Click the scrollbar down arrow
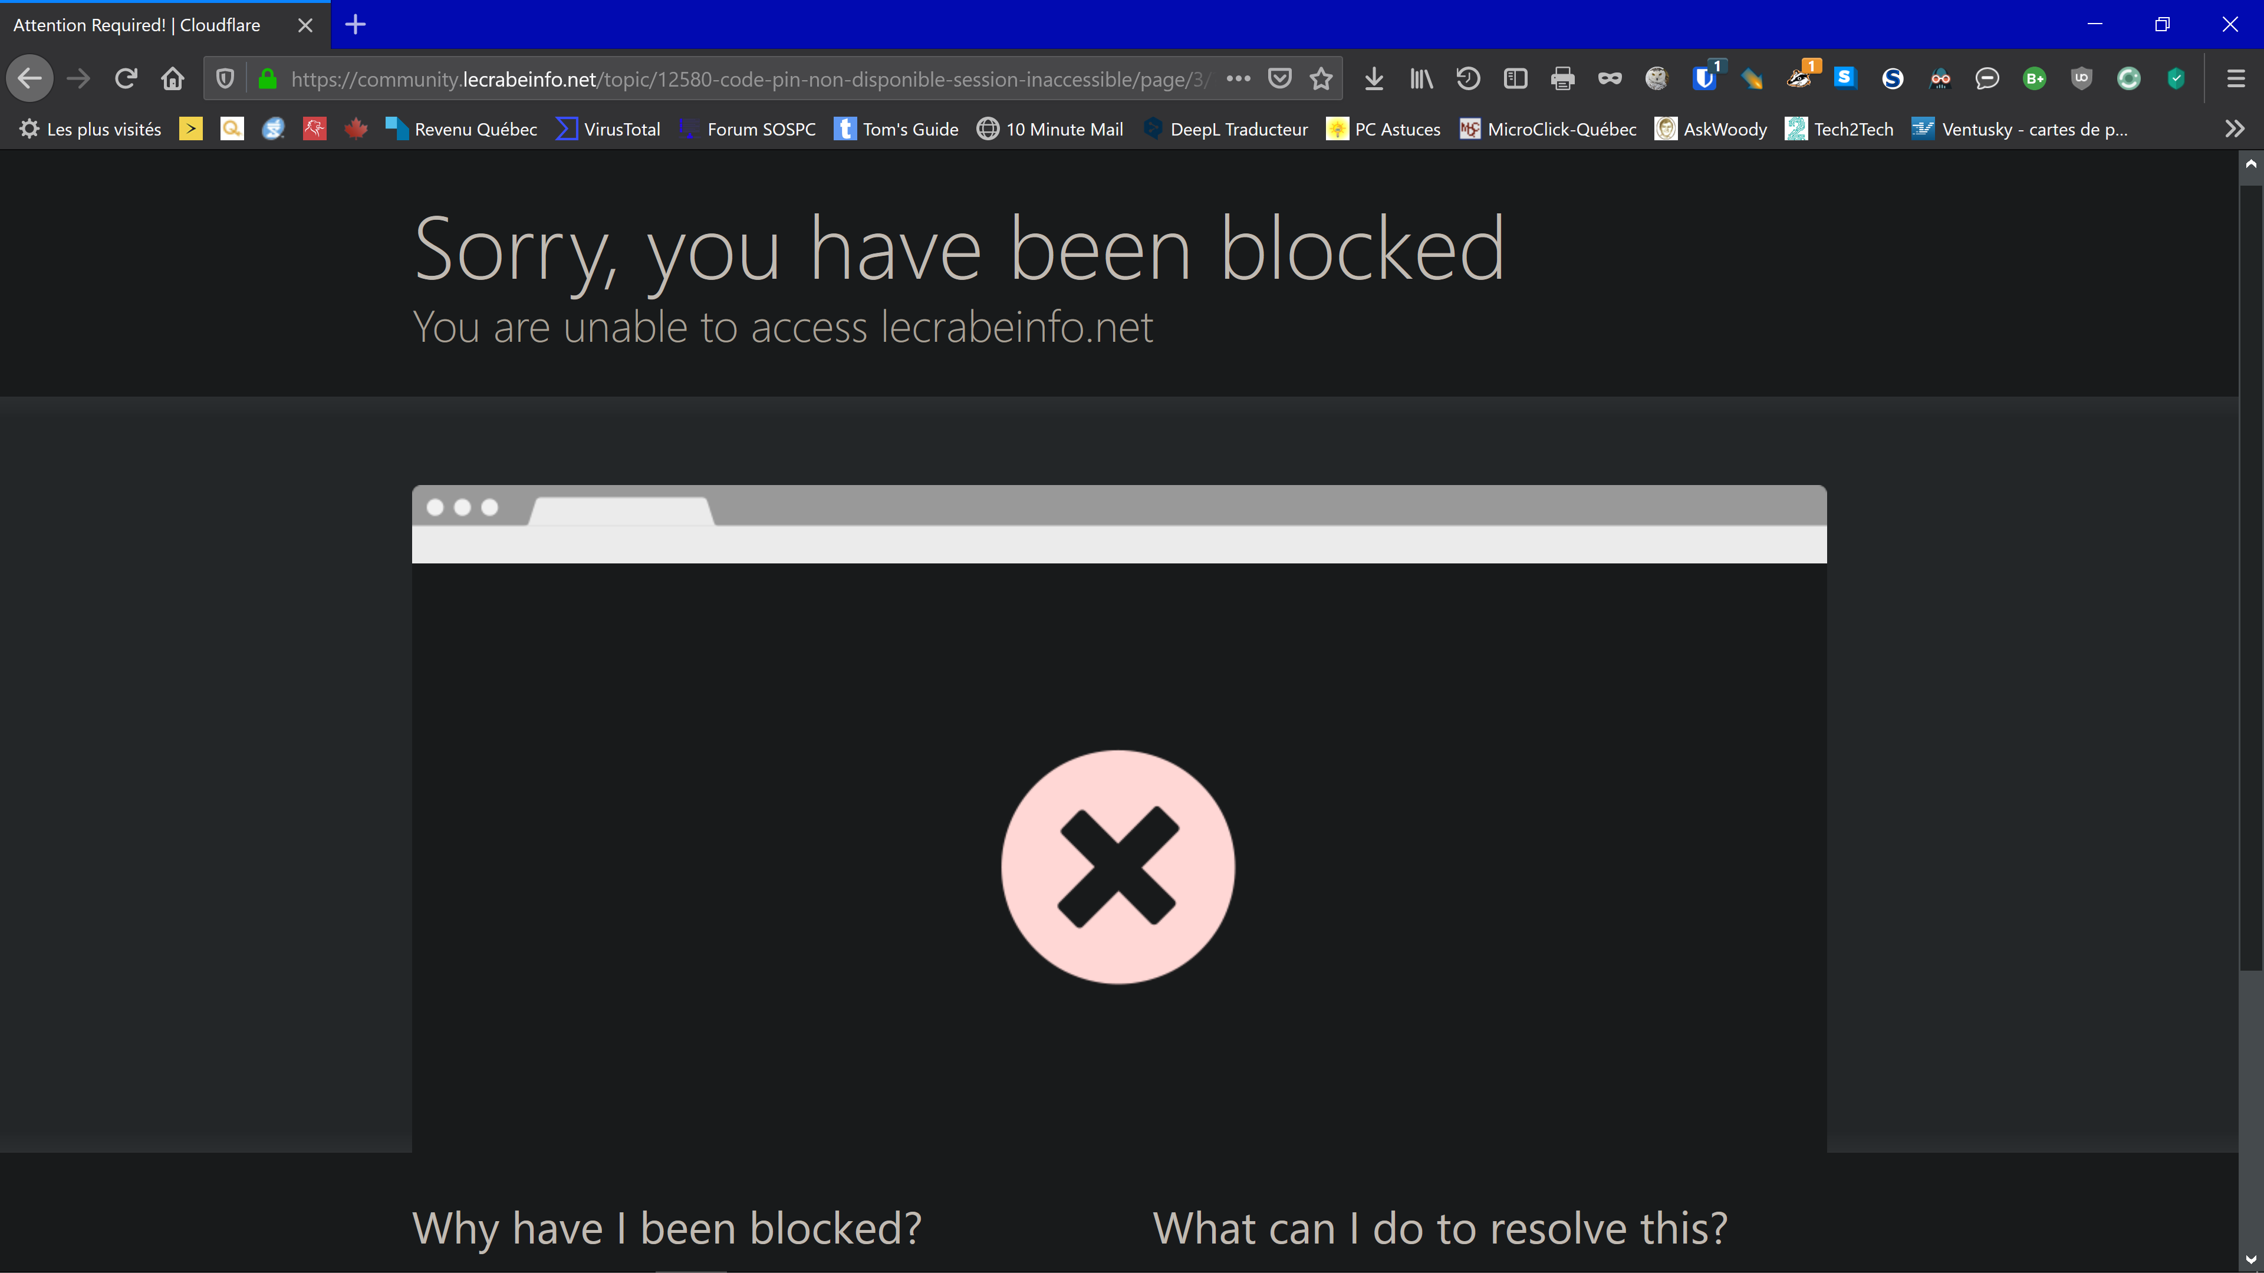 (x=2251, y=1260)
